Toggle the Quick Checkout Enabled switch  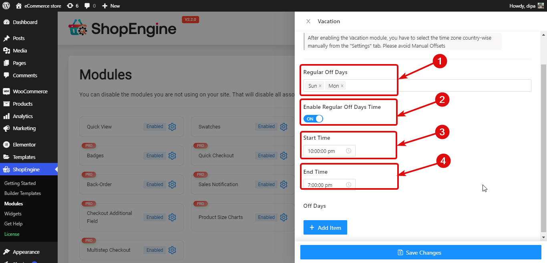coord(266,155)
